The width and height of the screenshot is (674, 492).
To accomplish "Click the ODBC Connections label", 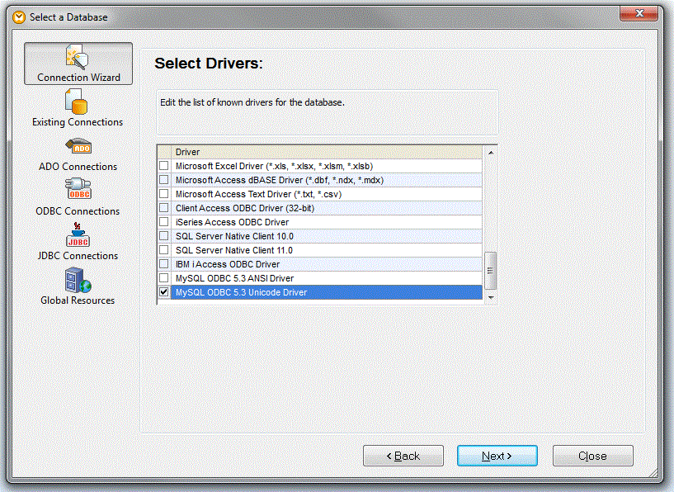I will (x=78, y=211).
